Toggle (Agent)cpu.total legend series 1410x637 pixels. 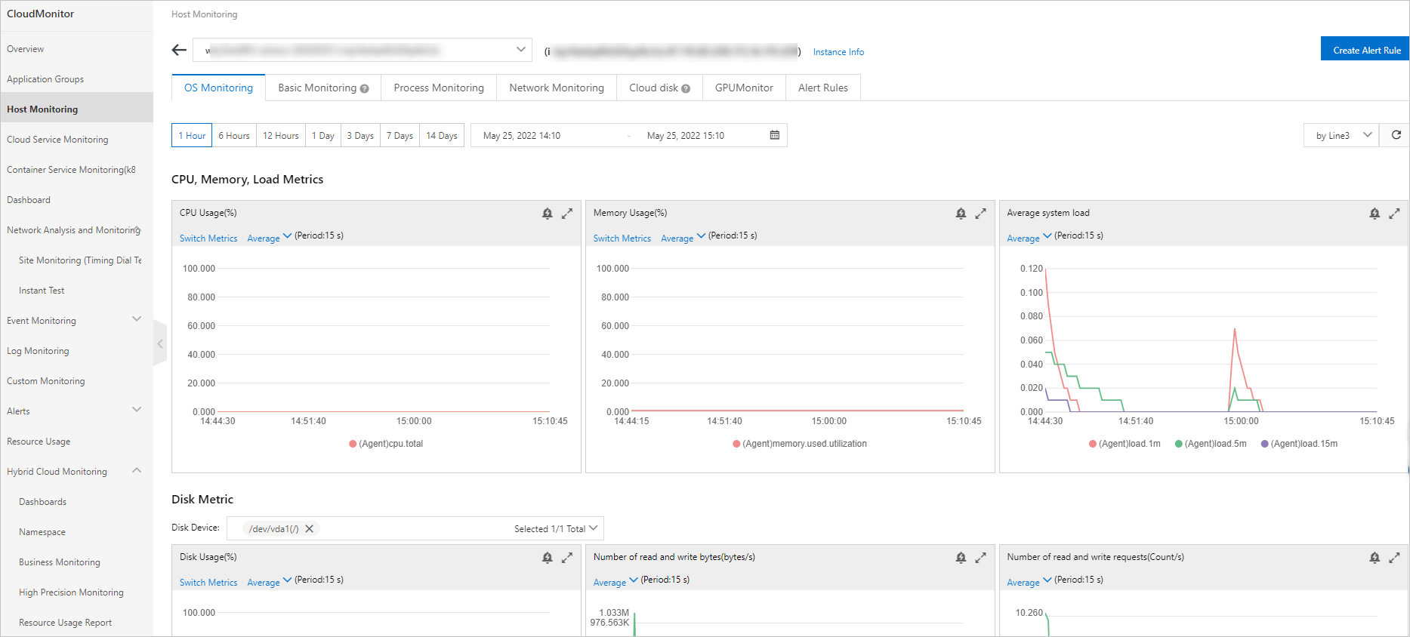386,444
